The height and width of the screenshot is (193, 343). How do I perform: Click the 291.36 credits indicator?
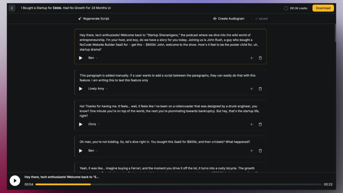click(295, 8)
